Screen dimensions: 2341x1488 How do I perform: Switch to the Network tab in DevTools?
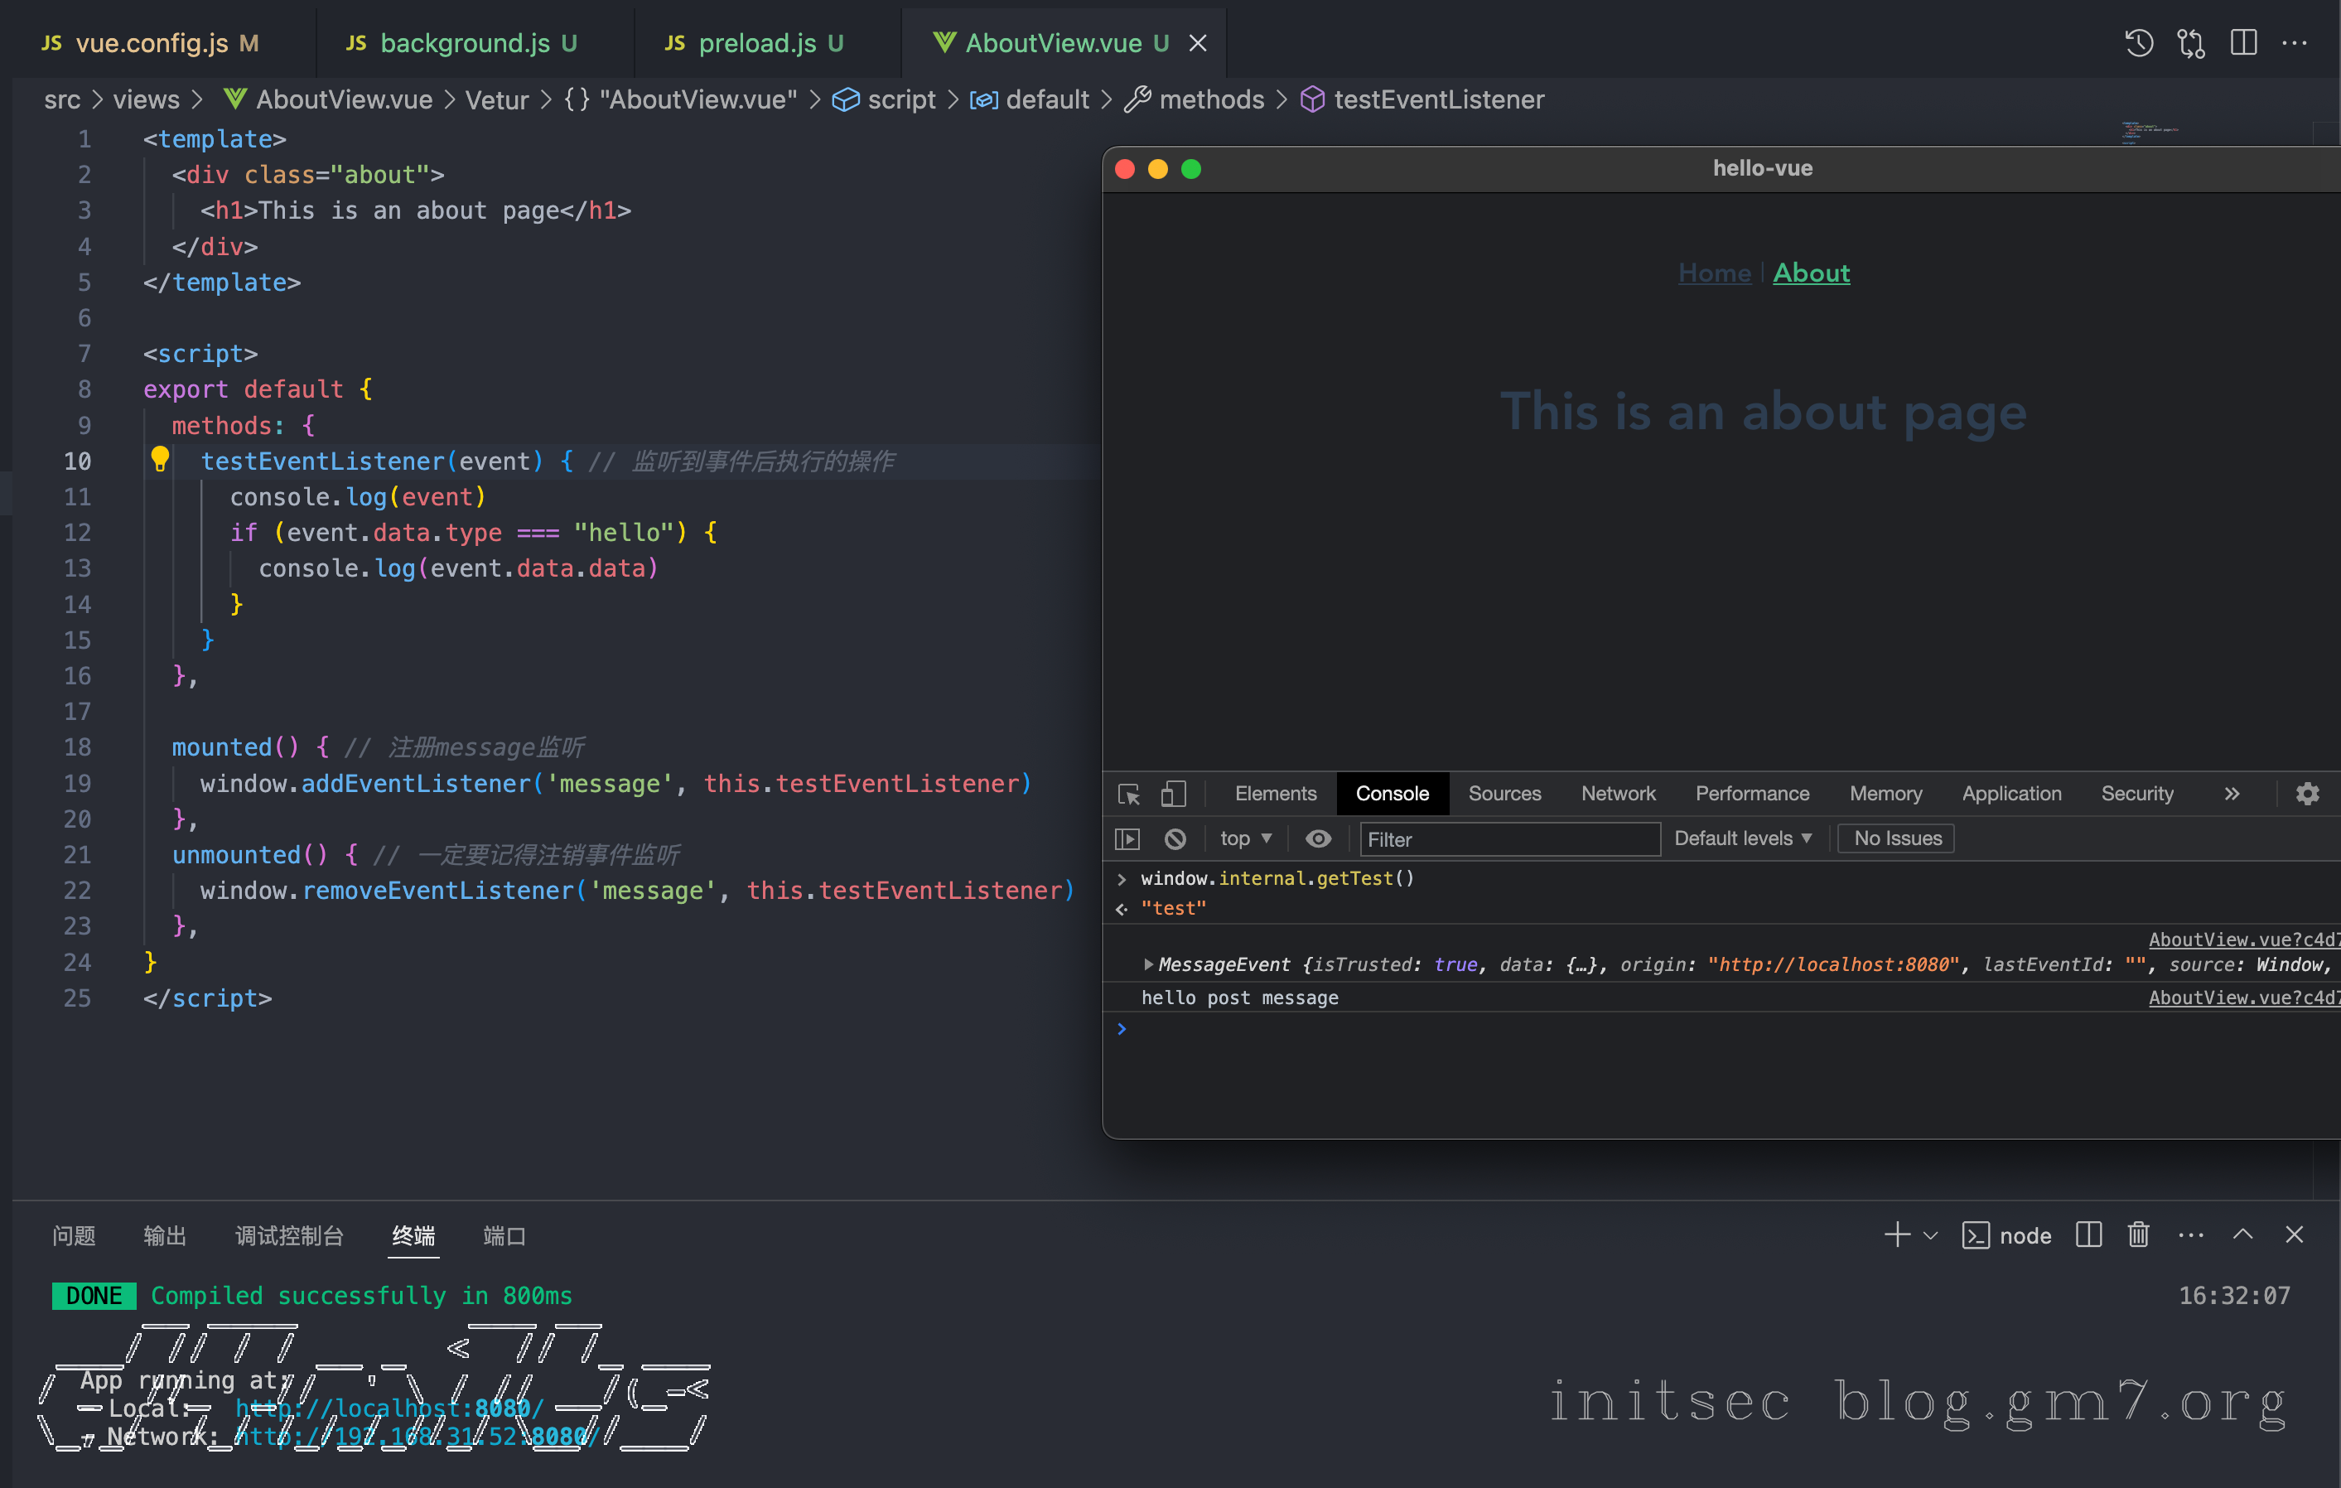pos(1618,794)
